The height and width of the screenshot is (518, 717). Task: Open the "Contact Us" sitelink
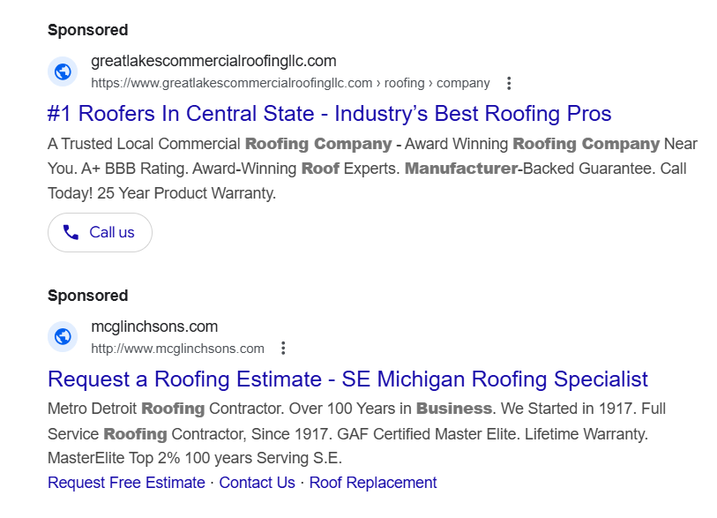[x=257, y=483]
